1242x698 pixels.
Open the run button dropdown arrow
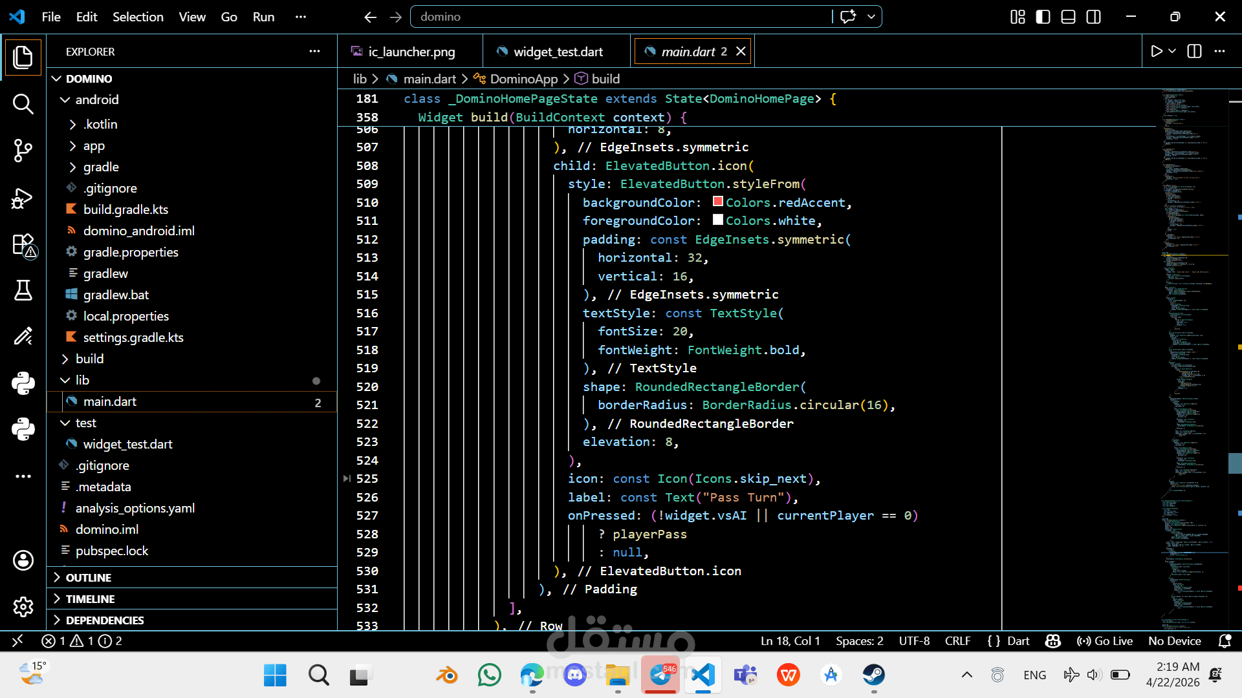point(1172,51)
